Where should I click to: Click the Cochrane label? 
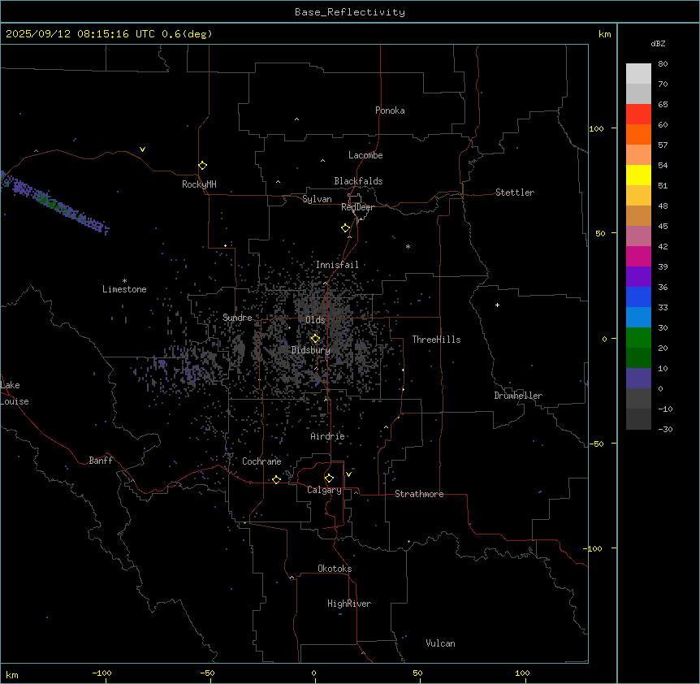point(261,461)
